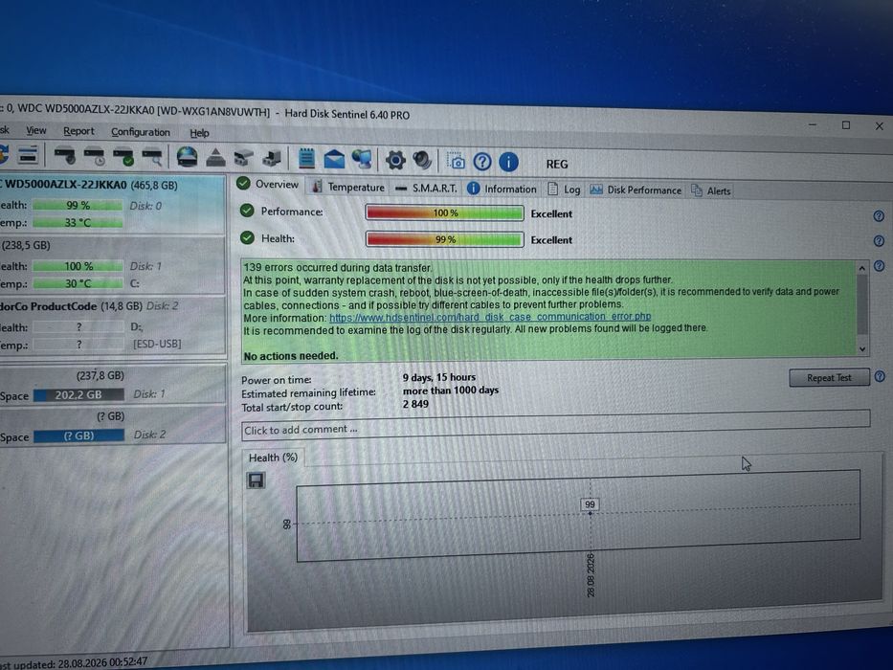Click the Health 99 % bar in Overview
Screen dimensions: 893x670
pyautogui.click(x=444, y=239)
